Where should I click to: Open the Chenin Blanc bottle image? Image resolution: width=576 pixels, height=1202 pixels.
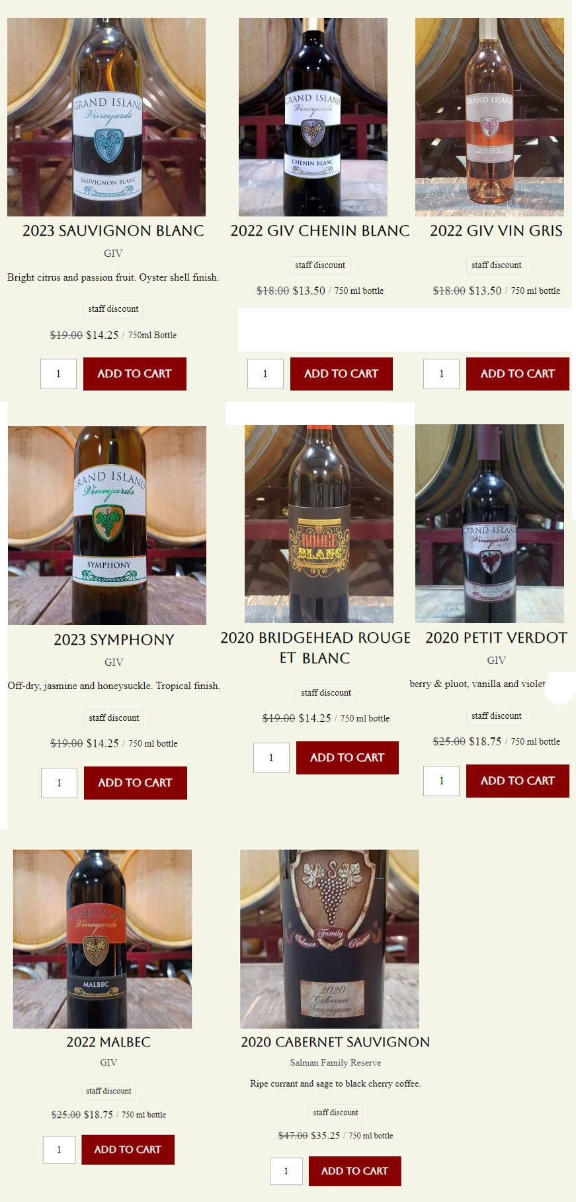tap(313, 117)
